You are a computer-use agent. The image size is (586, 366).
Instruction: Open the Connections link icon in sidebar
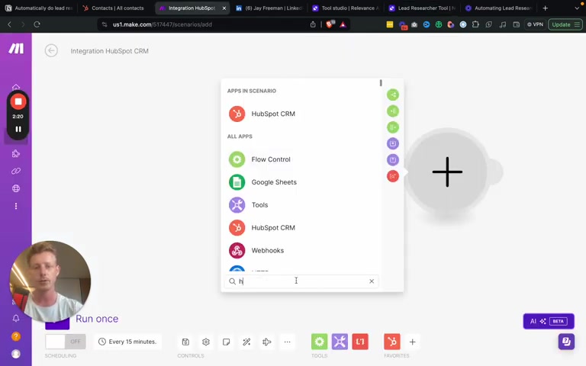pyautogui.click(x=16, y=171)
